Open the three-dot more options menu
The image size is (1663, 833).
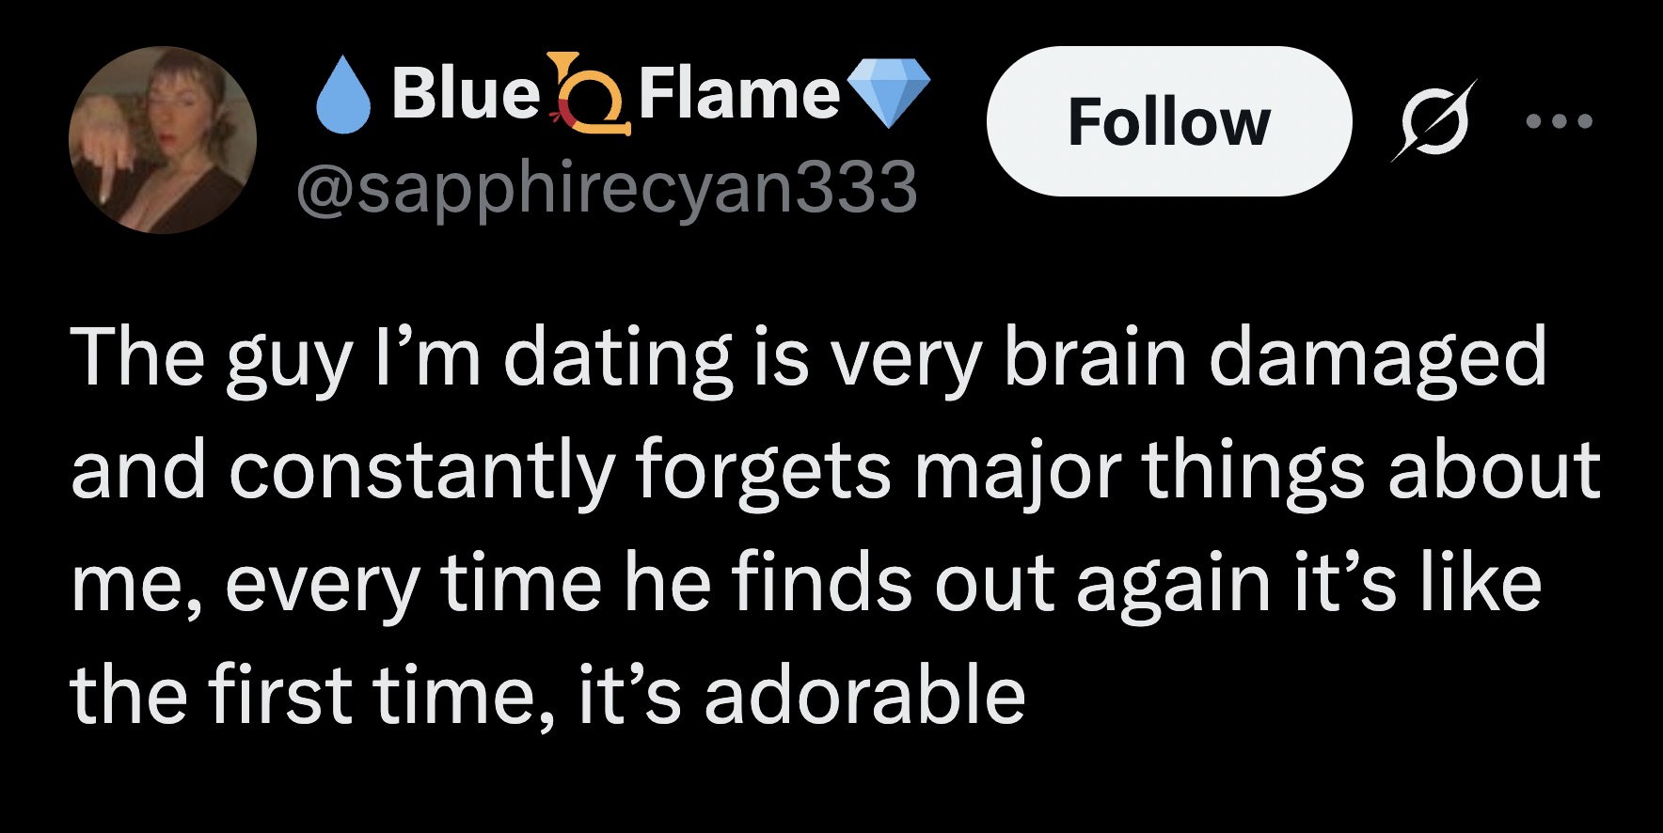click(x=1559, y=121)
